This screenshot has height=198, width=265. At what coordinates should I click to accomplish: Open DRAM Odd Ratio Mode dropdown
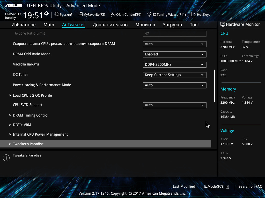[x=175, y=54]
